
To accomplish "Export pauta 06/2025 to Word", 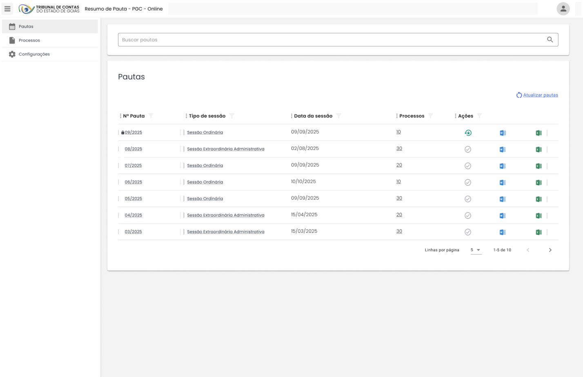I will click(503, 183).
